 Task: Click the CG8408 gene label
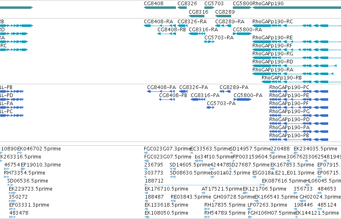pos(153,4)
